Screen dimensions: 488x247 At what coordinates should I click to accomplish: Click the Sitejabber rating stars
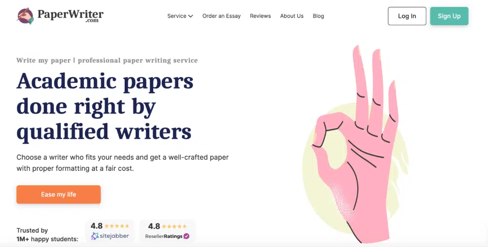[x=117, y=226]
